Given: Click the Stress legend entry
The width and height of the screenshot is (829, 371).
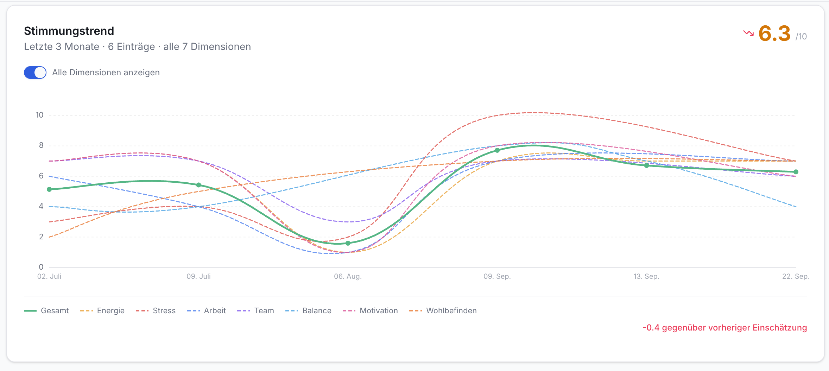Looking at the screenshot, I should (156, 311).
